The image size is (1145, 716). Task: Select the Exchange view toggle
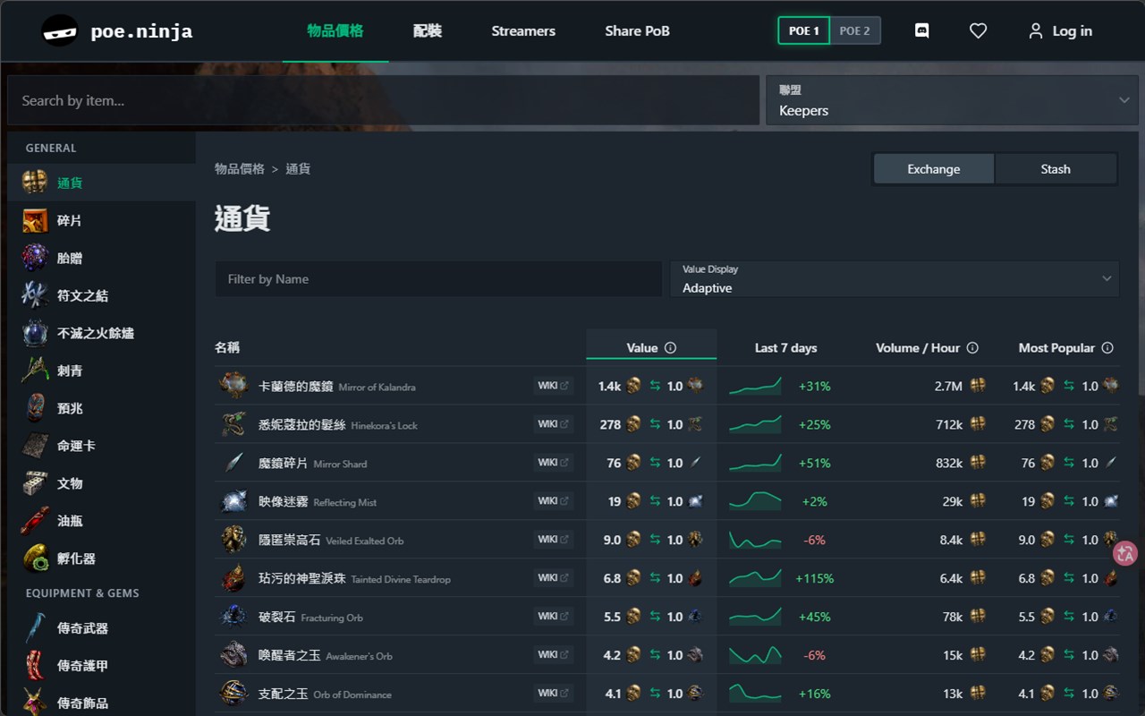point(933,169)
